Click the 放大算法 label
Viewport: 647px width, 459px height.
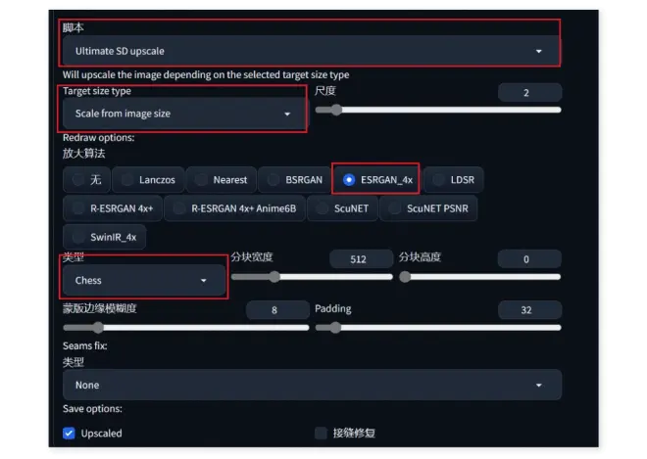(83, 154)
